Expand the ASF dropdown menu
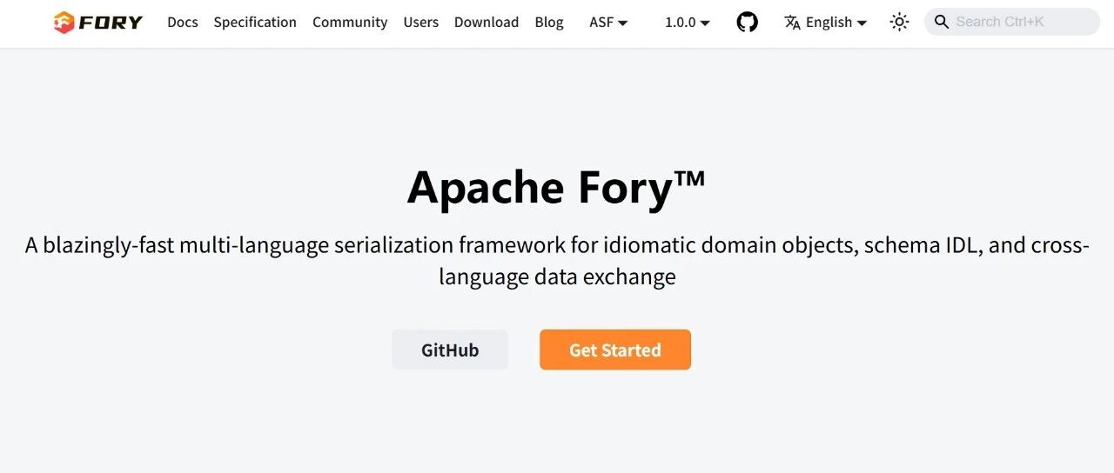Viewport: 1114px width, 473px height. (x=608, y=22)
